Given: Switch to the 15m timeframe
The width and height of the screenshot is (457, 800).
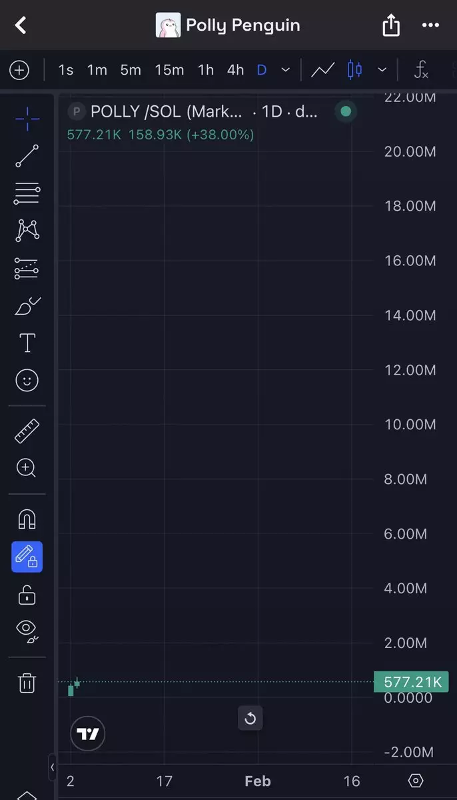Looking at the screenshot, I should pyautogui.click(x=169, y=69).
